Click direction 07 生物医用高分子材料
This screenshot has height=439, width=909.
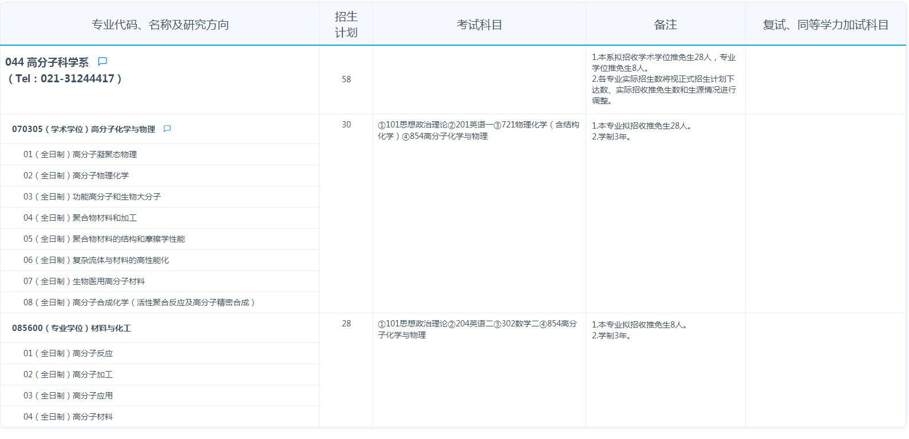[x=84, y=281]
